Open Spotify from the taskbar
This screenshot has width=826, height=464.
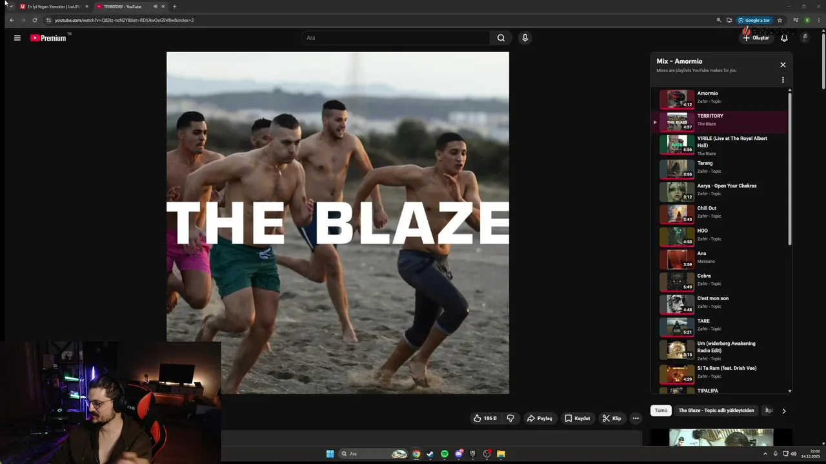(445, 454)
